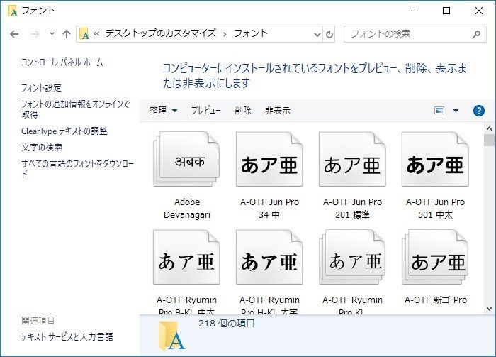
Task: Open コントロール パネル ホーム link
Action: [62, 62]
